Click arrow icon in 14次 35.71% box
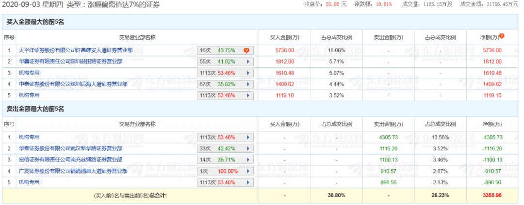This screenshot has height=205, width=524. (248, 160)
